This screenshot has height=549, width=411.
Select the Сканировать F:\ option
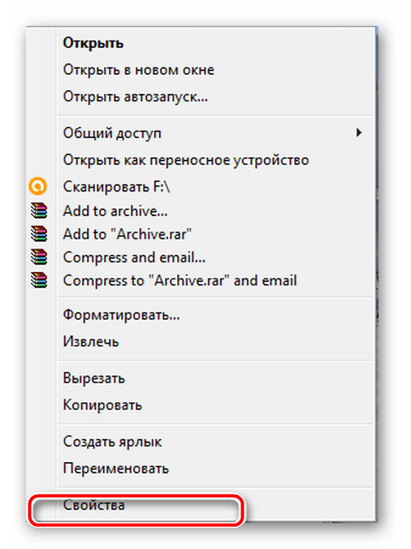tap(117, 187)
